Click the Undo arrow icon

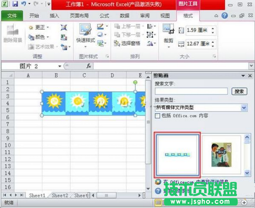click(x=24, y=4)
